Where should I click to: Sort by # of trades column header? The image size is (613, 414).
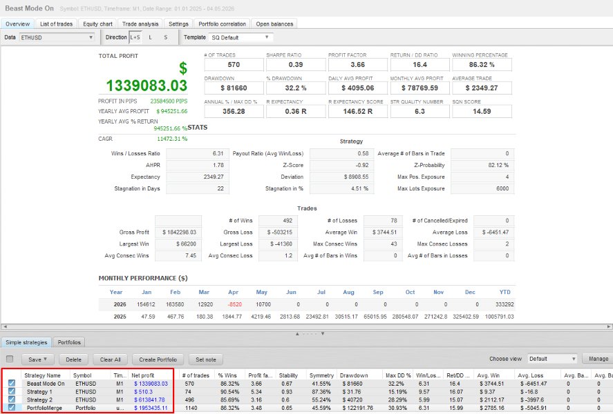[x=197, y=375]
